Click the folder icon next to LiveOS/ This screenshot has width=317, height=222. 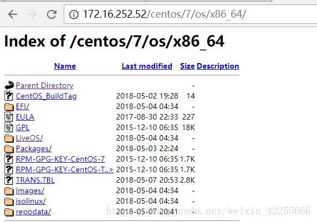click(9, 138)
